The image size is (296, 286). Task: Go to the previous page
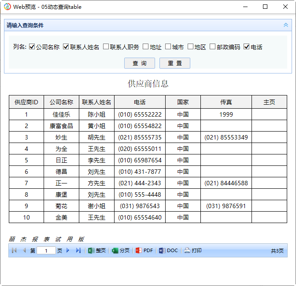[x=24, y=250]
